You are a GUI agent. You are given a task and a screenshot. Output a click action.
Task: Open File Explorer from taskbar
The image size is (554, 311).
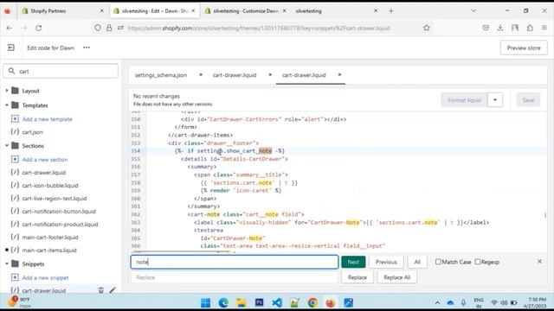pos(241,302)
